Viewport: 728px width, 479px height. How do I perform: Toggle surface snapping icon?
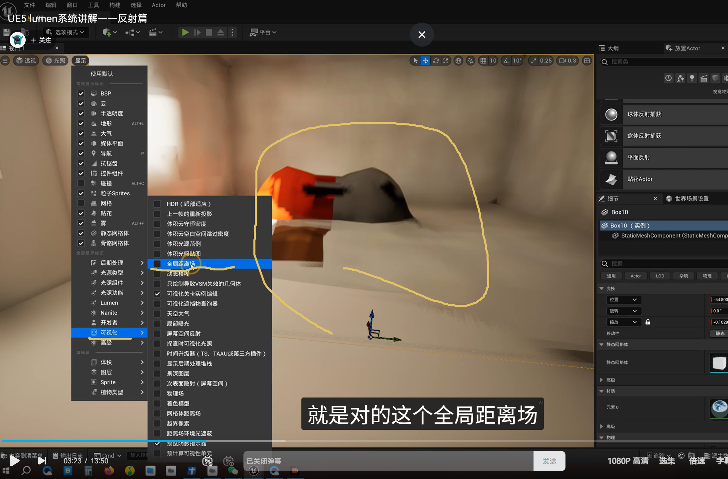[471, 61]
